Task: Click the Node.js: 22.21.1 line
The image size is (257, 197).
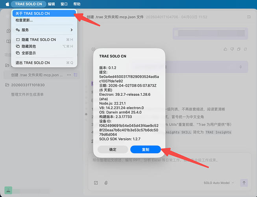Action: click(112, 103)
